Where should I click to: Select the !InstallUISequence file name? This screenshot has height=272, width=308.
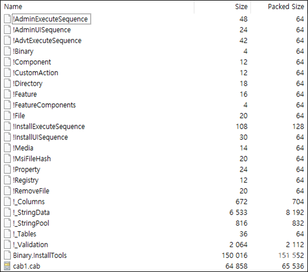[x=41, y=137]
